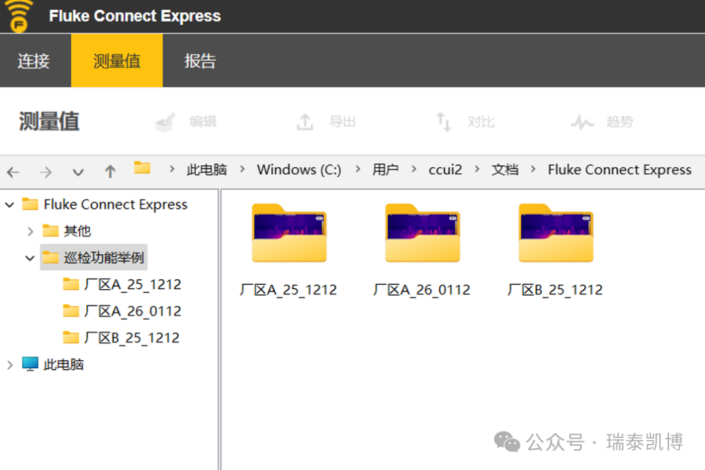The width and height of the screenshot is (705, 470).
Task: Switch to the 连接 tab
Action: click(x=34, y=61)
